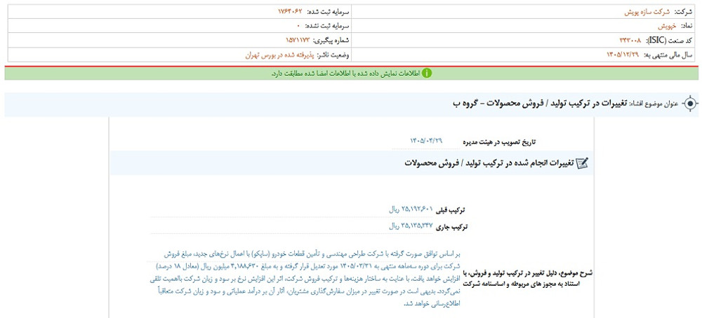Click the شماره پیگیری label
The height and width of the screenshot is (318, 702).
332,41
